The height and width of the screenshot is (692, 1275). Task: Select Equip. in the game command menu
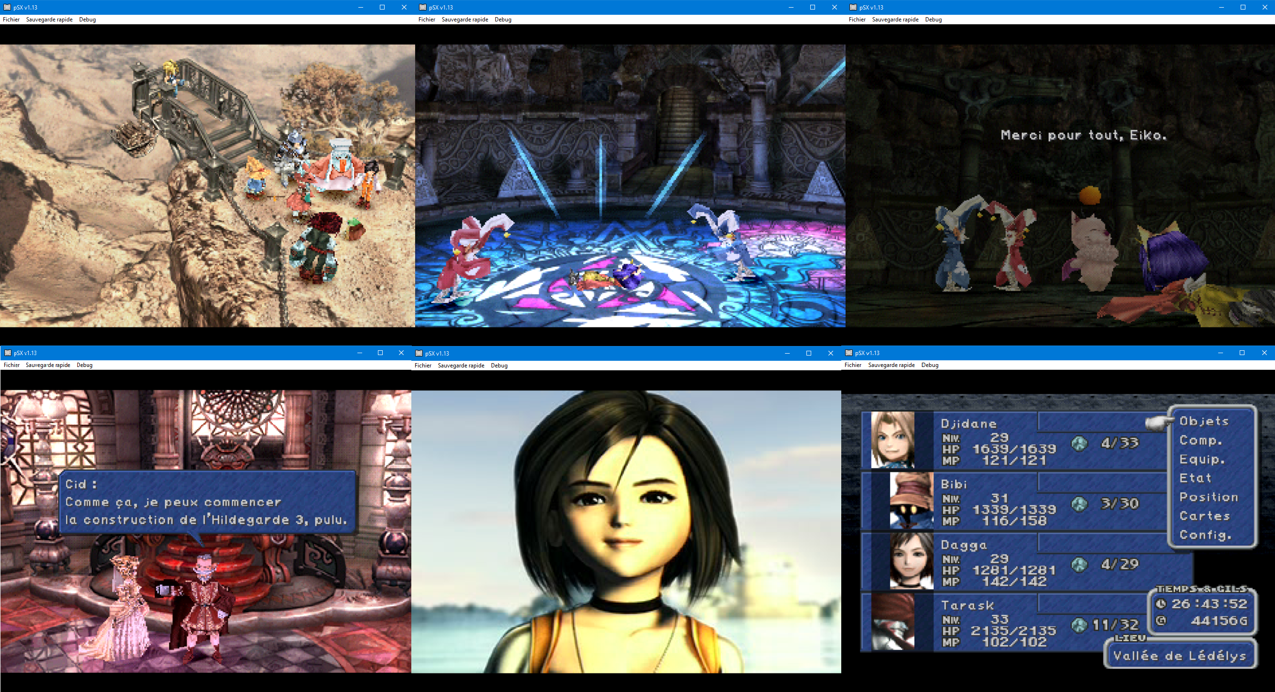(1202, 459)
